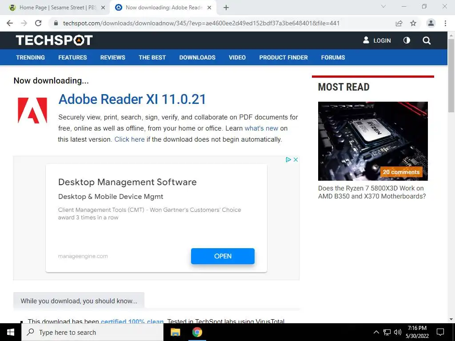This screenshot has height=341, width=455.
Task: Close the Sesame Street tab
Action: tap(103, 8)
